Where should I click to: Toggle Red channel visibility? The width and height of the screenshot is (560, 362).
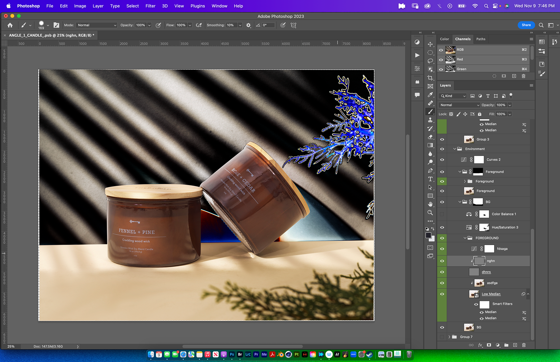click(441, 60)
